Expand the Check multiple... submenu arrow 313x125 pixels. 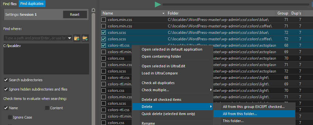tap(211, 90)
